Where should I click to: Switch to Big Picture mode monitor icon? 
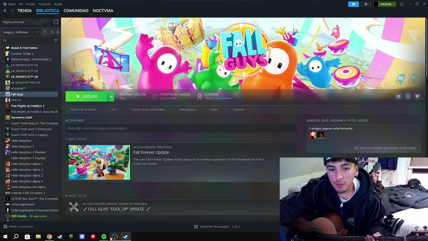coord(402,4)
